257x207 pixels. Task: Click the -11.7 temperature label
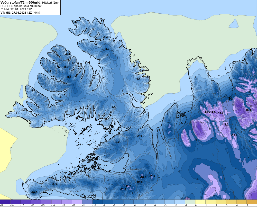point(128,186)
